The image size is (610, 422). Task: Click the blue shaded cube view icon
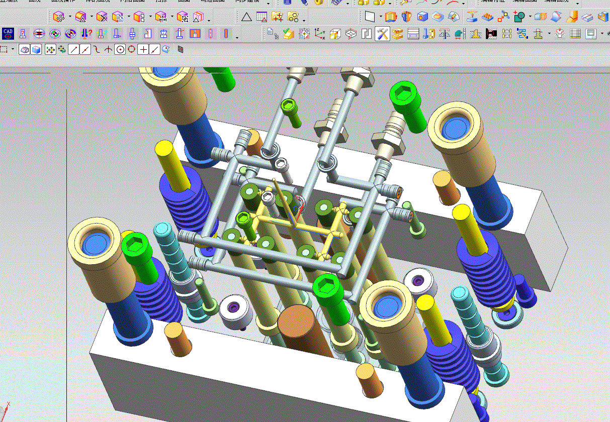(x=36, y=49)
